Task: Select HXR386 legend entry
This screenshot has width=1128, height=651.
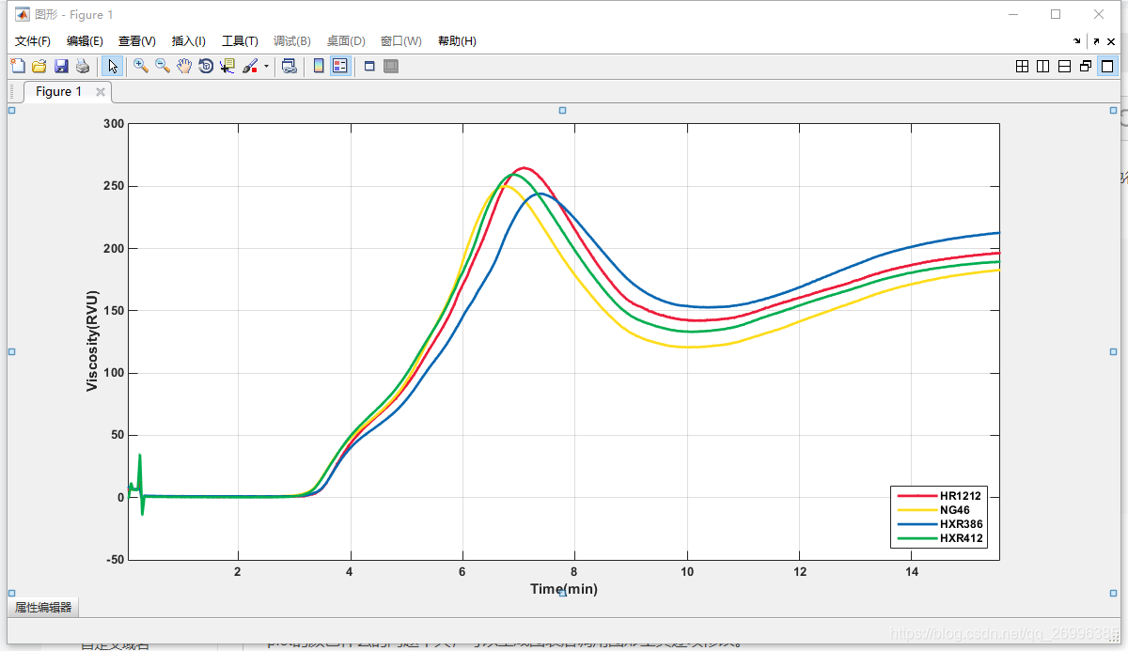Action: [x=962, y=524]
